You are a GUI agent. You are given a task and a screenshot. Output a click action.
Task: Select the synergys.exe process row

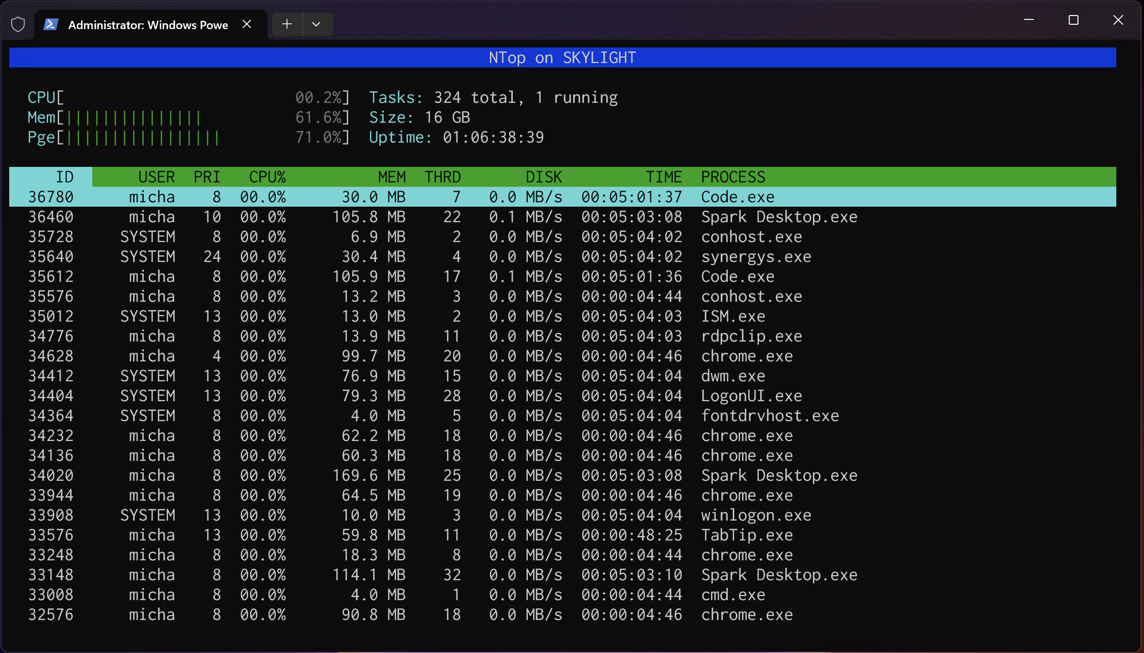[x=562, y=257]
